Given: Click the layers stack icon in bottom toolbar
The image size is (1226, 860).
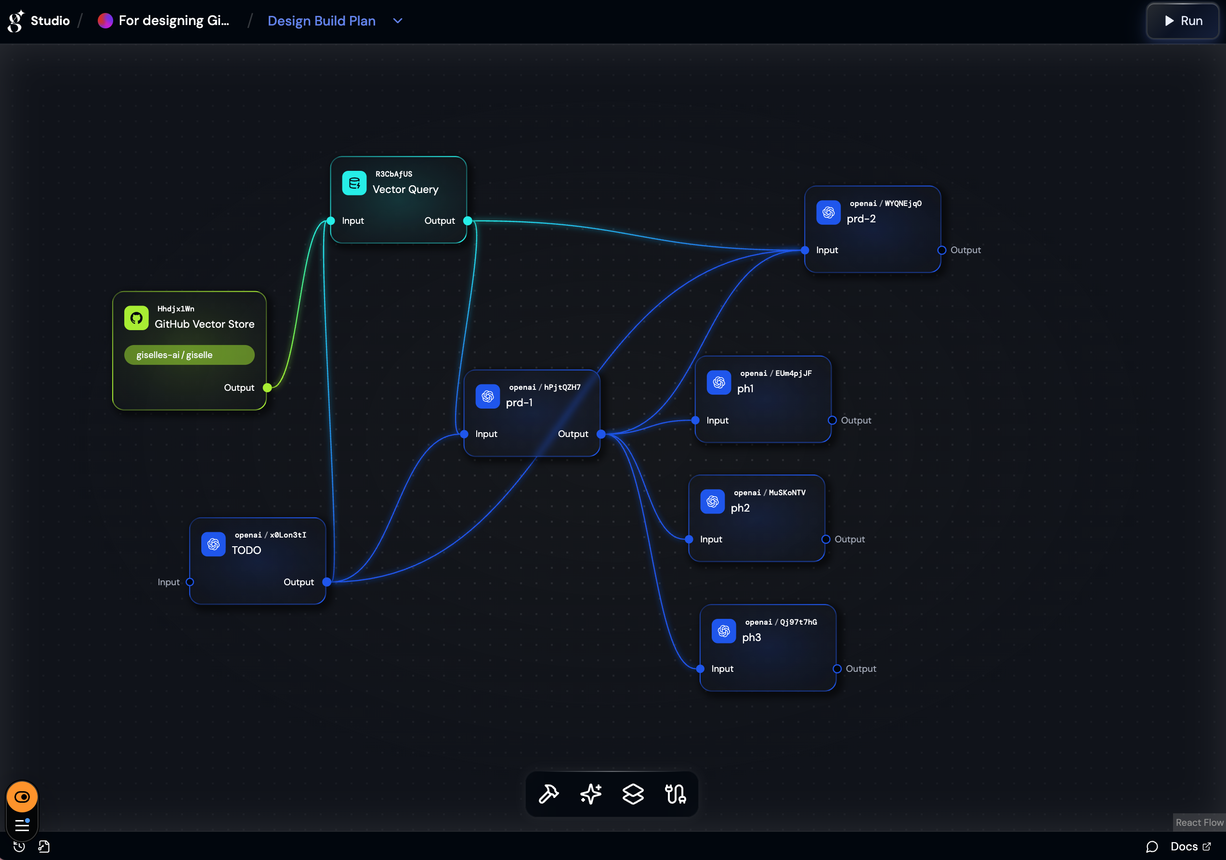Looking at the screenshot, I should pyautogui.click(x=633, y=795).
